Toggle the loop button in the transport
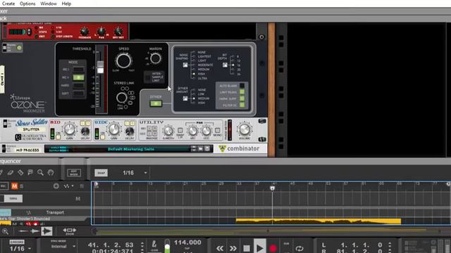Viewport: 451px width, 253px height. click(x=299, y=248)
